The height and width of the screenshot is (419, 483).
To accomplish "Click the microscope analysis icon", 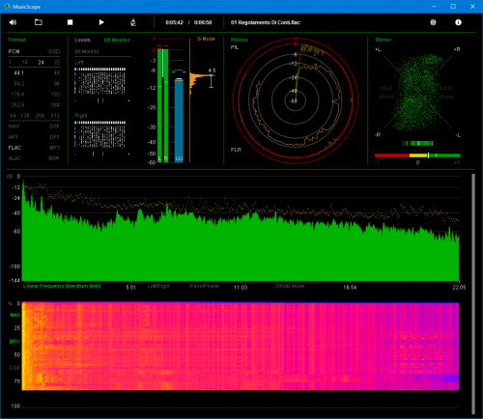I will tap(133, 22).
